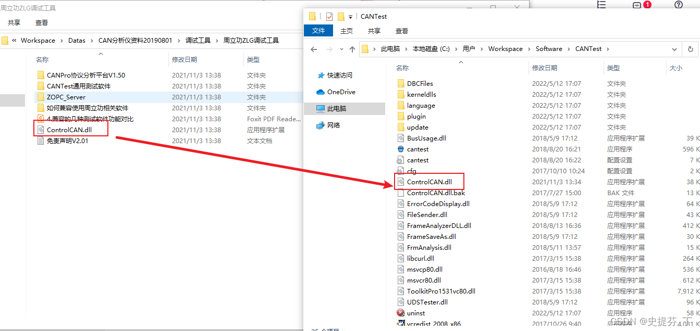Select the 如何兼容使用周立功相关软件 folder icon
Image resolution: width=700 pixels, height=331 pixels.
click(x=41, y=108)
